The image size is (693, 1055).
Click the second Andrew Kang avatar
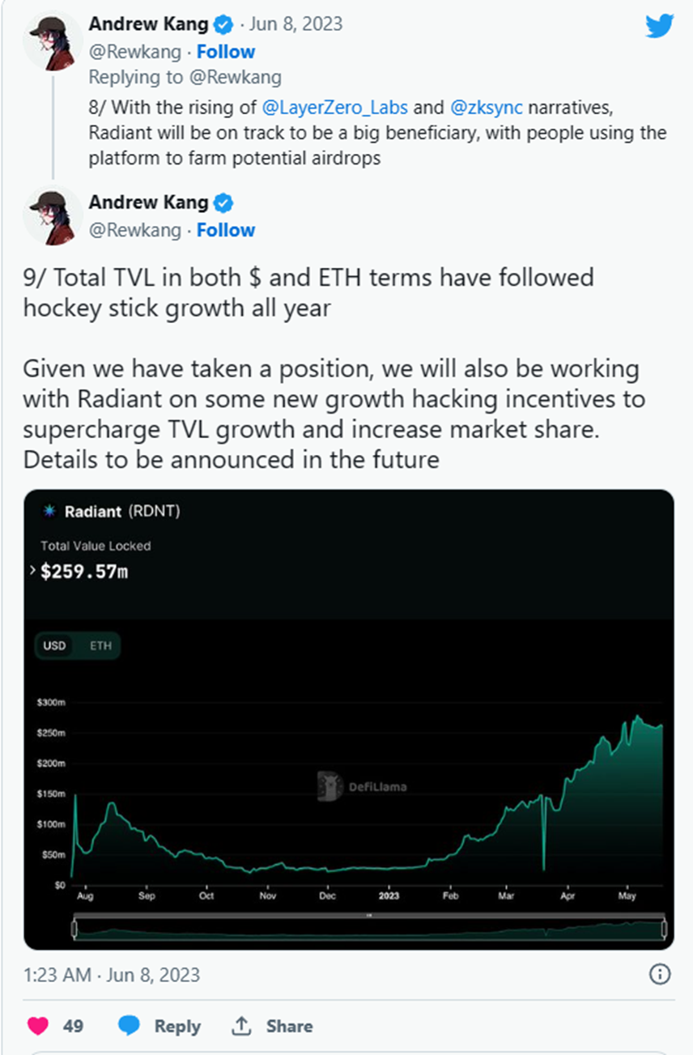[52, 215]
